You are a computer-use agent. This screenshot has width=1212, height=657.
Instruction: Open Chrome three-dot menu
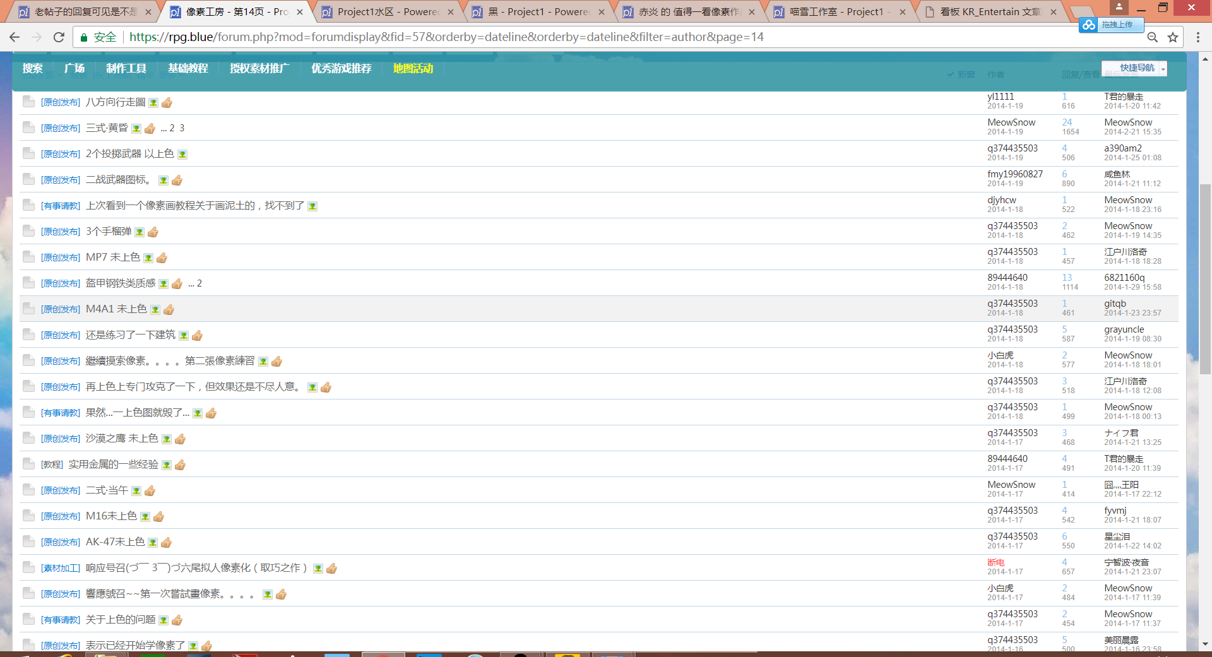pos(1197,37)
